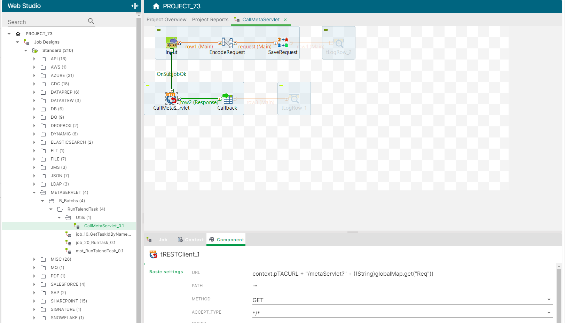
Task: Select the tLogRow_2 component icon
Action: [339, 44]
